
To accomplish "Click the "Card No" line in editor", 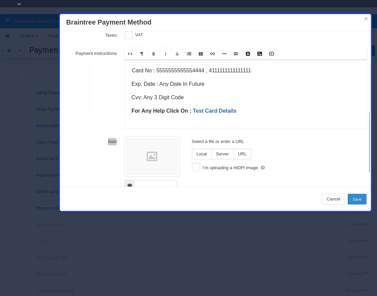I will 191,70.
